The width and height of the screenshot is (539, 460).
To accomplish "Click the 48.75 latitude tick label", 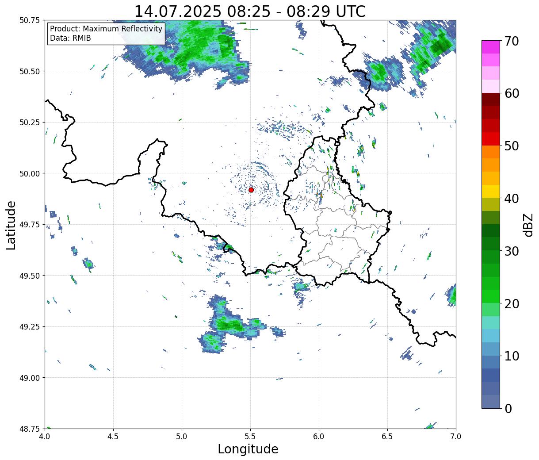I will click(30, 429).
